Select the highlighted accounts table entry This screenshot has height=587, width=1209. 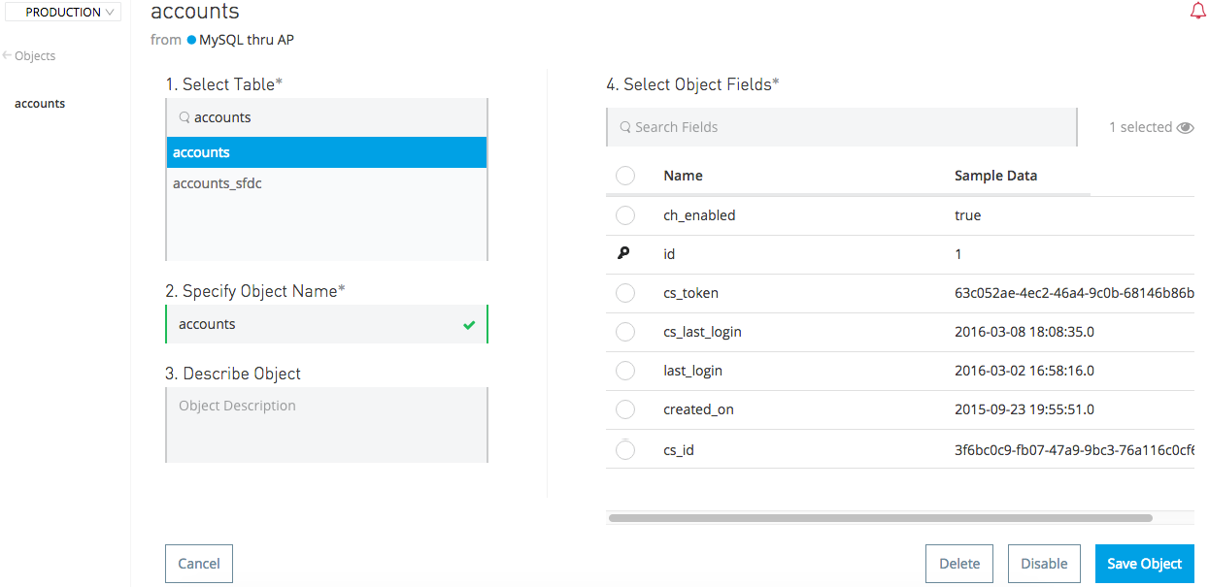[326, 152]
